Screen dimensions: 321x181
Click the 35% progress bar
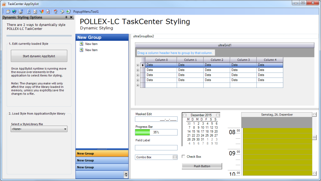156,132
